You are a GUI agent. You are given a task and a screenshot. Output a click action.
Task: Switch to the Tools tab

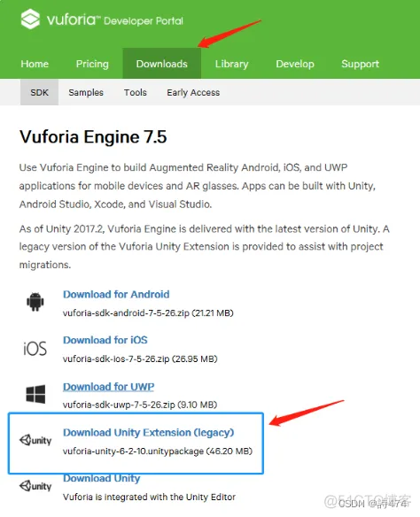pyautogui.click(x=136, y=92)
